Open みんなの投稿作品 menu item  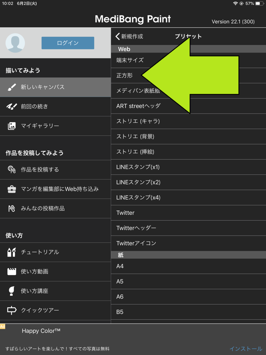point(55,209)
